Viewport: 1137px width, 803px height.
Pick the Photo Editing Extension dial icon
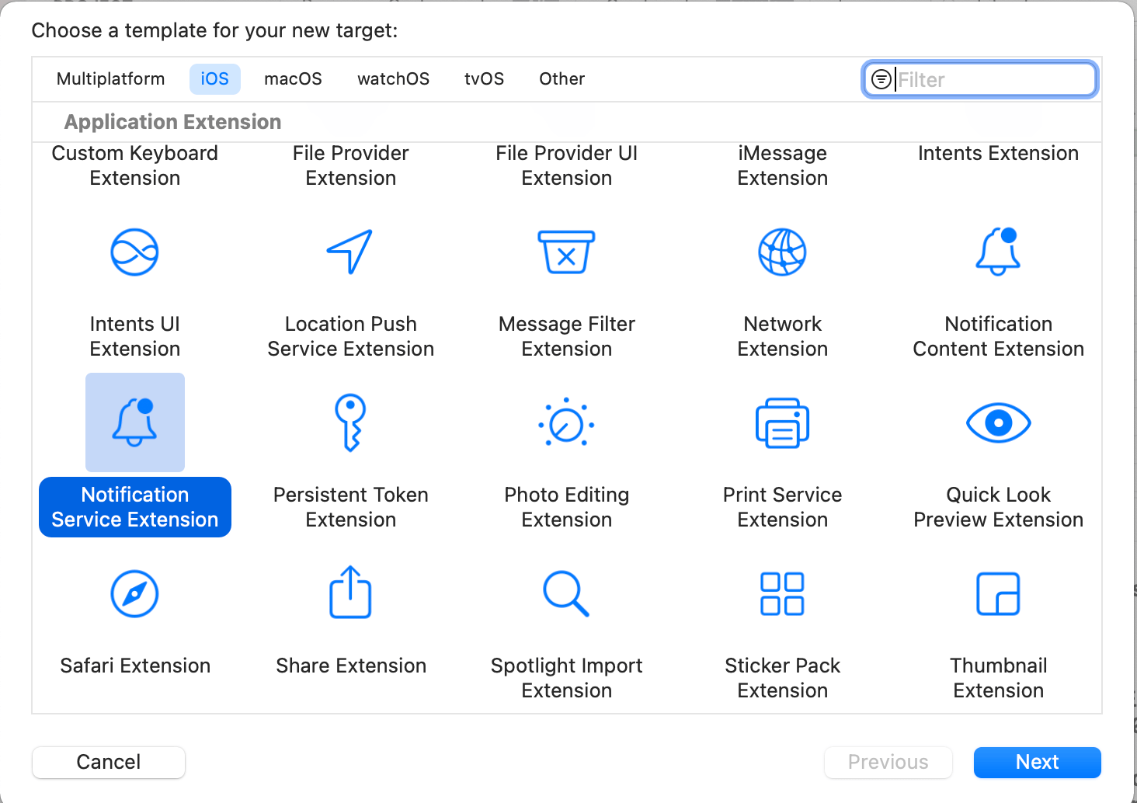pos(566,422)
